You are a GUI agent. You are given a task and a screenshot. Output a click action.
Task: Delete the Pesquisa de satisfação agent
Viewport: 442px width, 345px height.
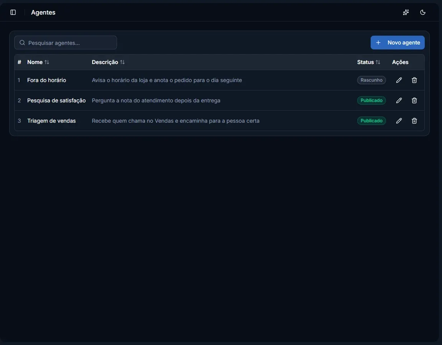[x=414, y=100]
